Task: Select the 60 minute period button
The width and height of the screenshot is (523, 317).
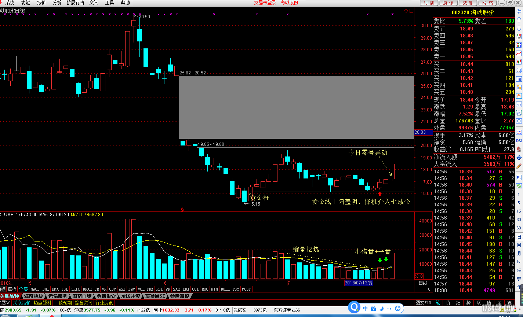Action: pyautogui.click(x=519, y=228)
